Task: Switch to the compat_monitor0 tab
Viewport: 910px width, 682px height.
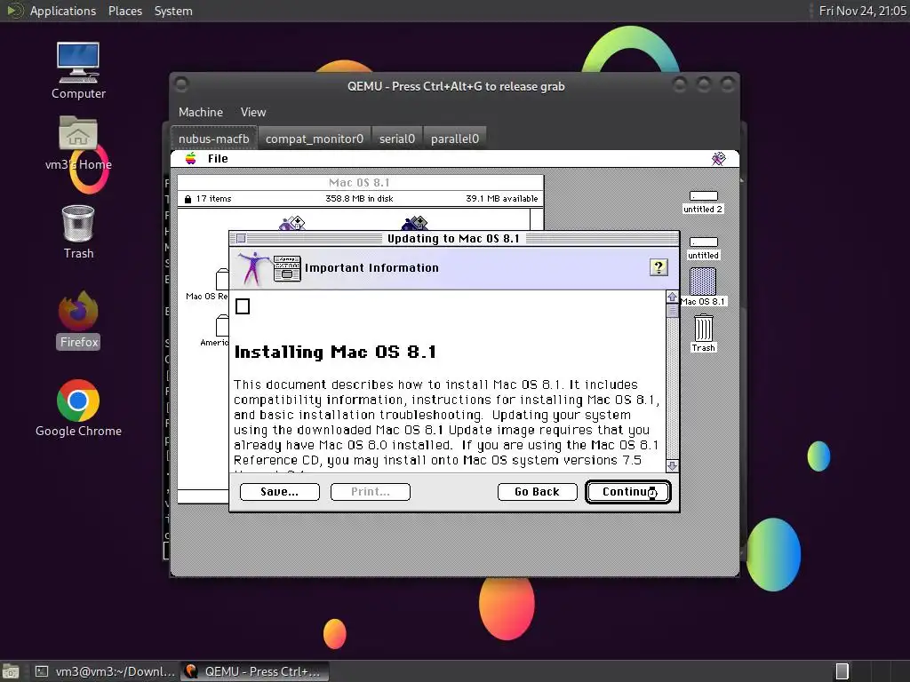Action: (314, 139)
